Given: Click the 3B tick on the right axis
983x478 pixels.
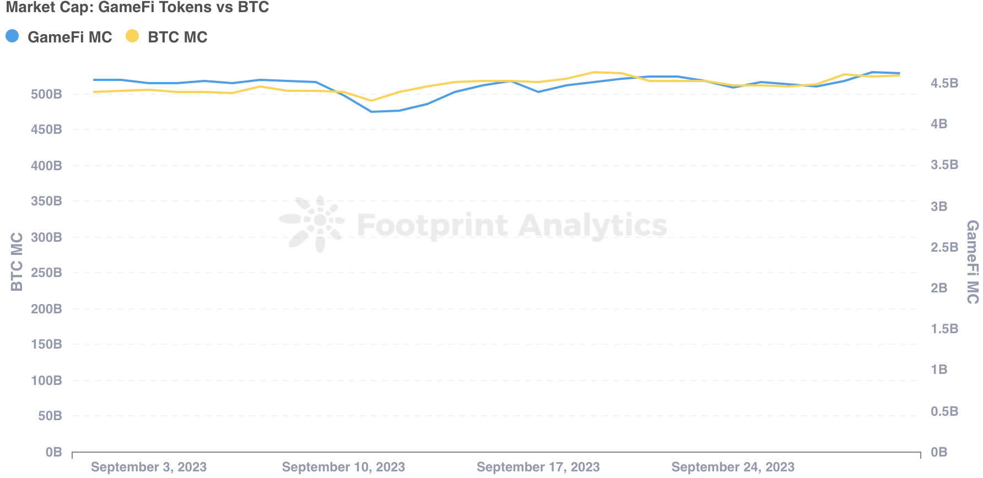Looking at the screenshot, I should click(x=939, y=207).
